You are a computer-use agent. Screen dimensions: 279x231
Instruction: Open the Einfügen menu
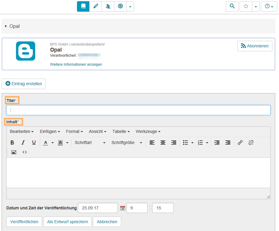50,131
